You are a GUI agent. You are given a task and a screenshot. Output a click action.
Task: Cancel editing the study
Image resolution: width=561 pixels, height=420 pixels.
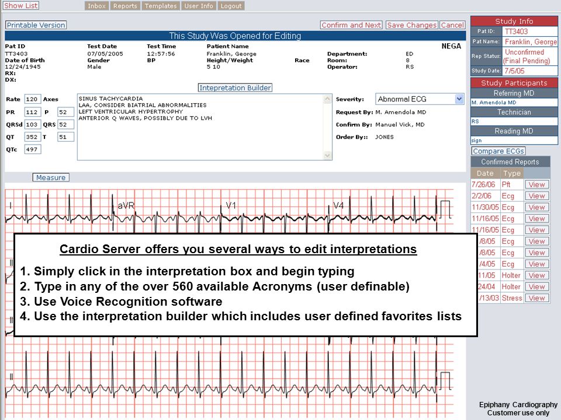coord(452,25)
